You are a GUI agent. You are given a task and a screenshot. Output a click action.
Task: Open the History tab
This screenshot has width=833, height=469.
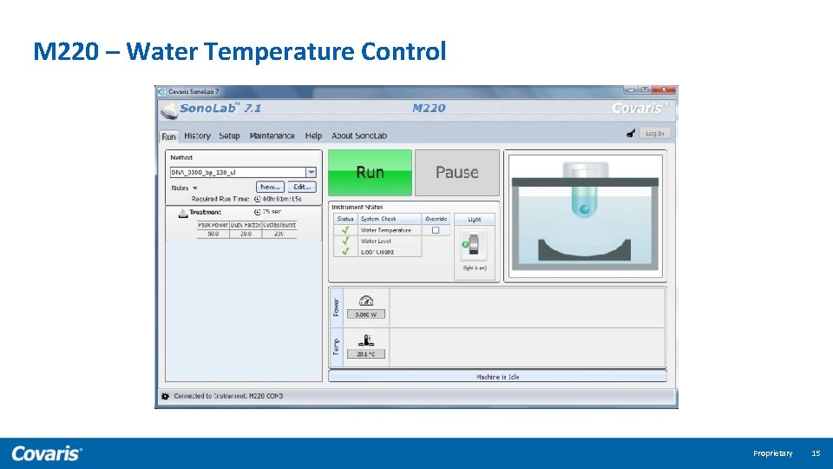[197, 135]
